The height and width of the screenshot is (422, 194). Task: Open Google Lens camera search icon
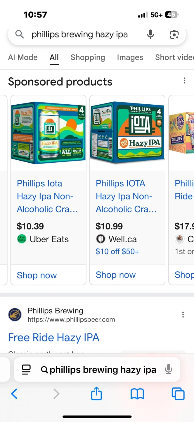[174, 35]
